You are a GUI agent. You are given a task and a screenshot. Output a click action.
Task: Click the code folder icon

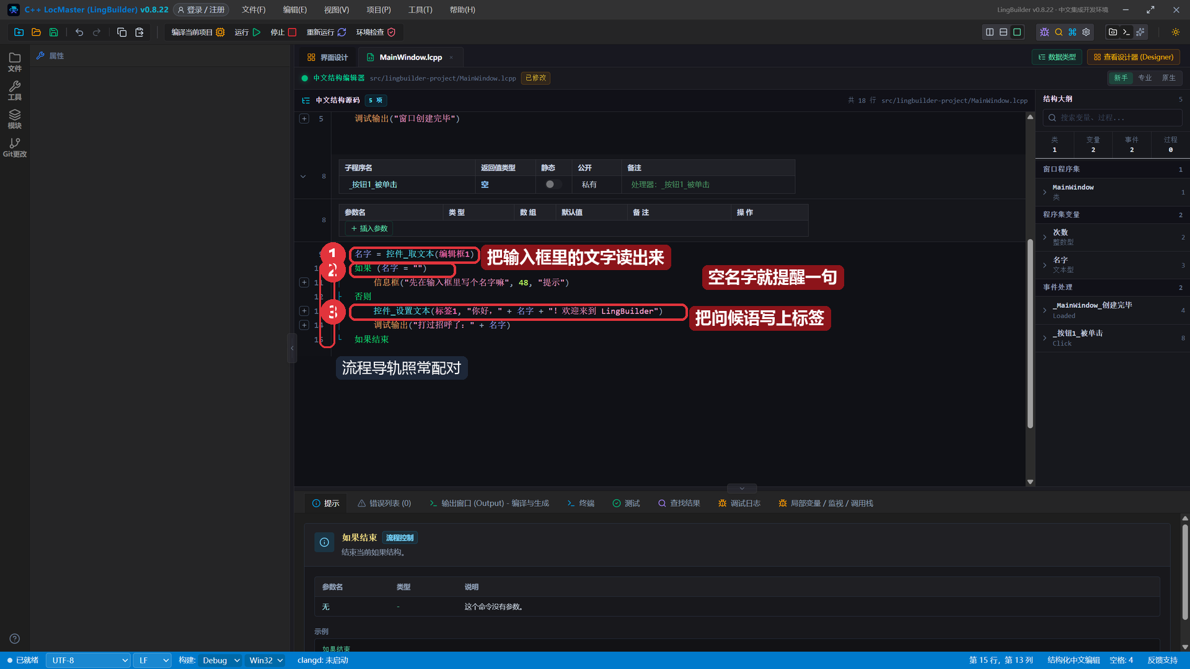tap(1113, 32)
